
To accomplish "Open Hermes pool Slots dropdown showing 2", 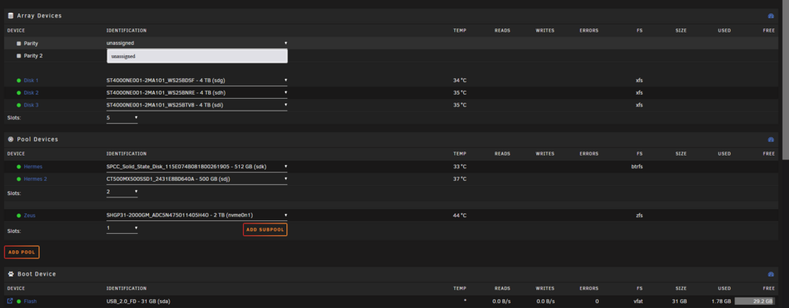I will pos(122,192).
